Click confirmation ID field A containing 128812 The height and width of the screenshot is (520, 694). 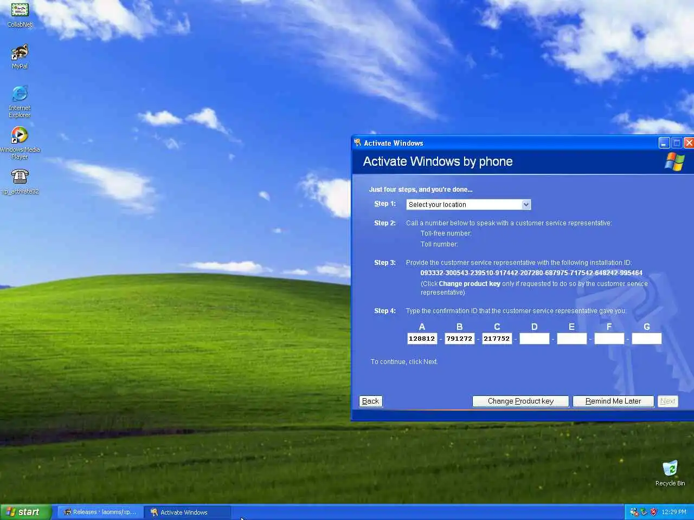[x=422, y=339]
